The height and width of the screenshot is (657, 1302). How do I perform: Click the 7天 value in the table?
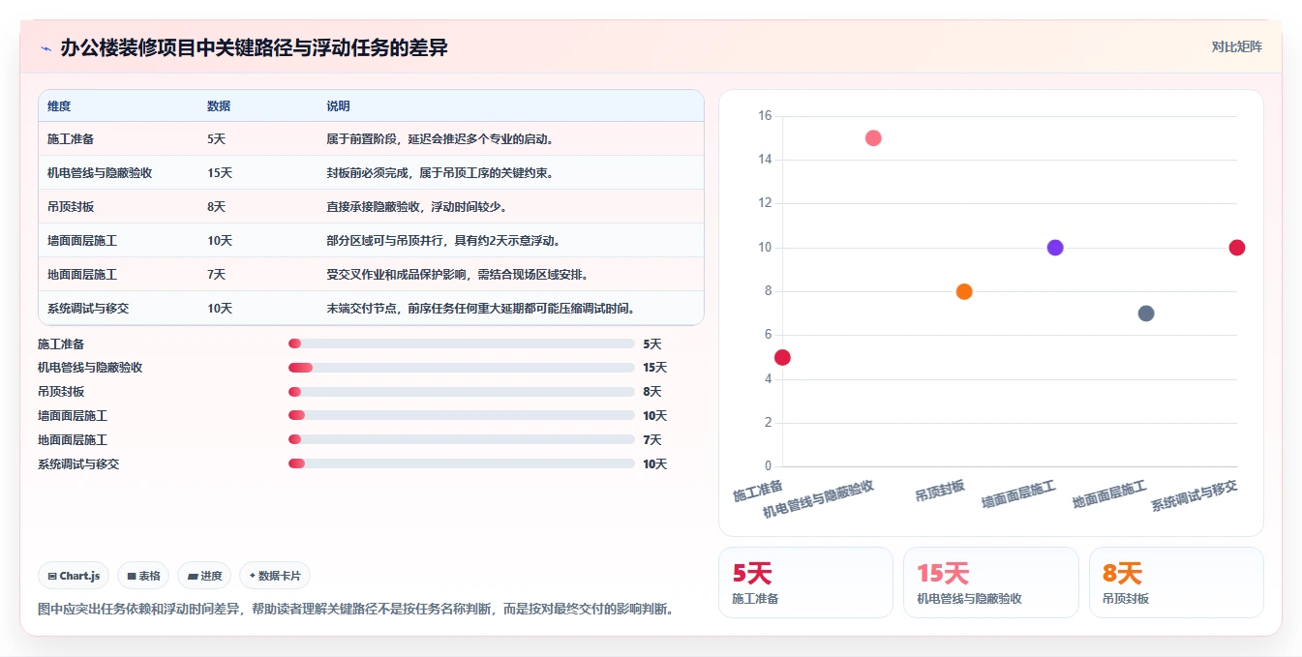tap(216, 275)
